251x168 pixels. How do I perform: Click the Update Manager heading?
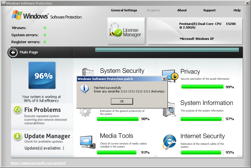[47, 136]
